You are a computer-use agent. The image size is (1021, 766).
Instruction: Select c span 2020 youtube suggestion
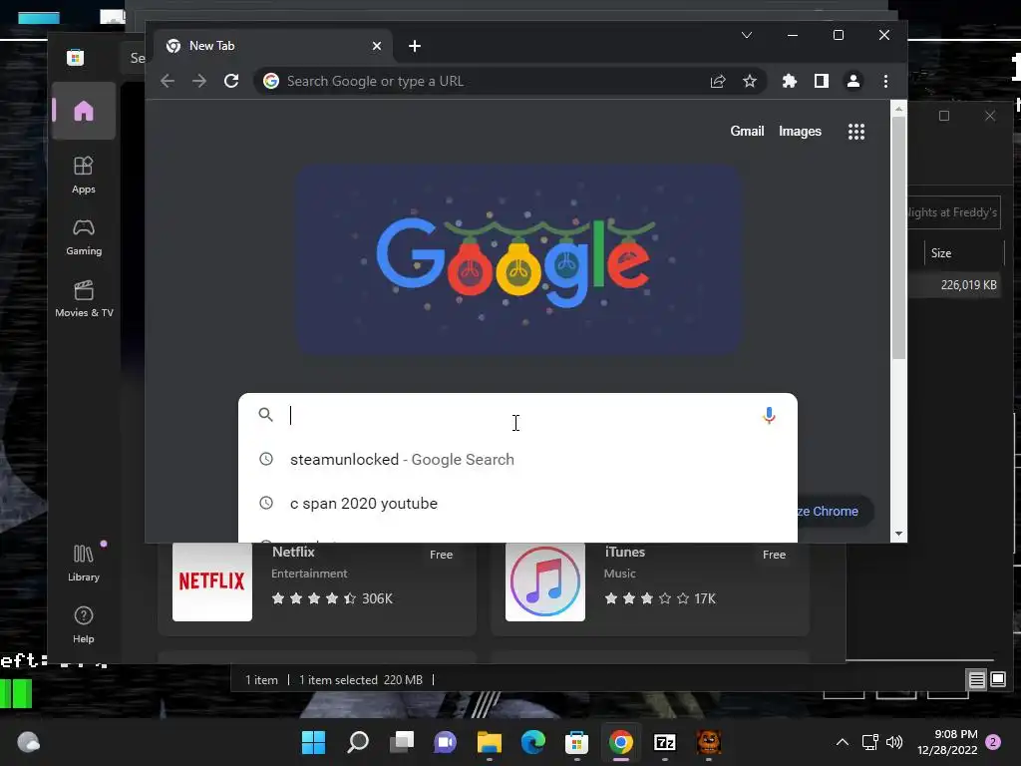[517, 504]
